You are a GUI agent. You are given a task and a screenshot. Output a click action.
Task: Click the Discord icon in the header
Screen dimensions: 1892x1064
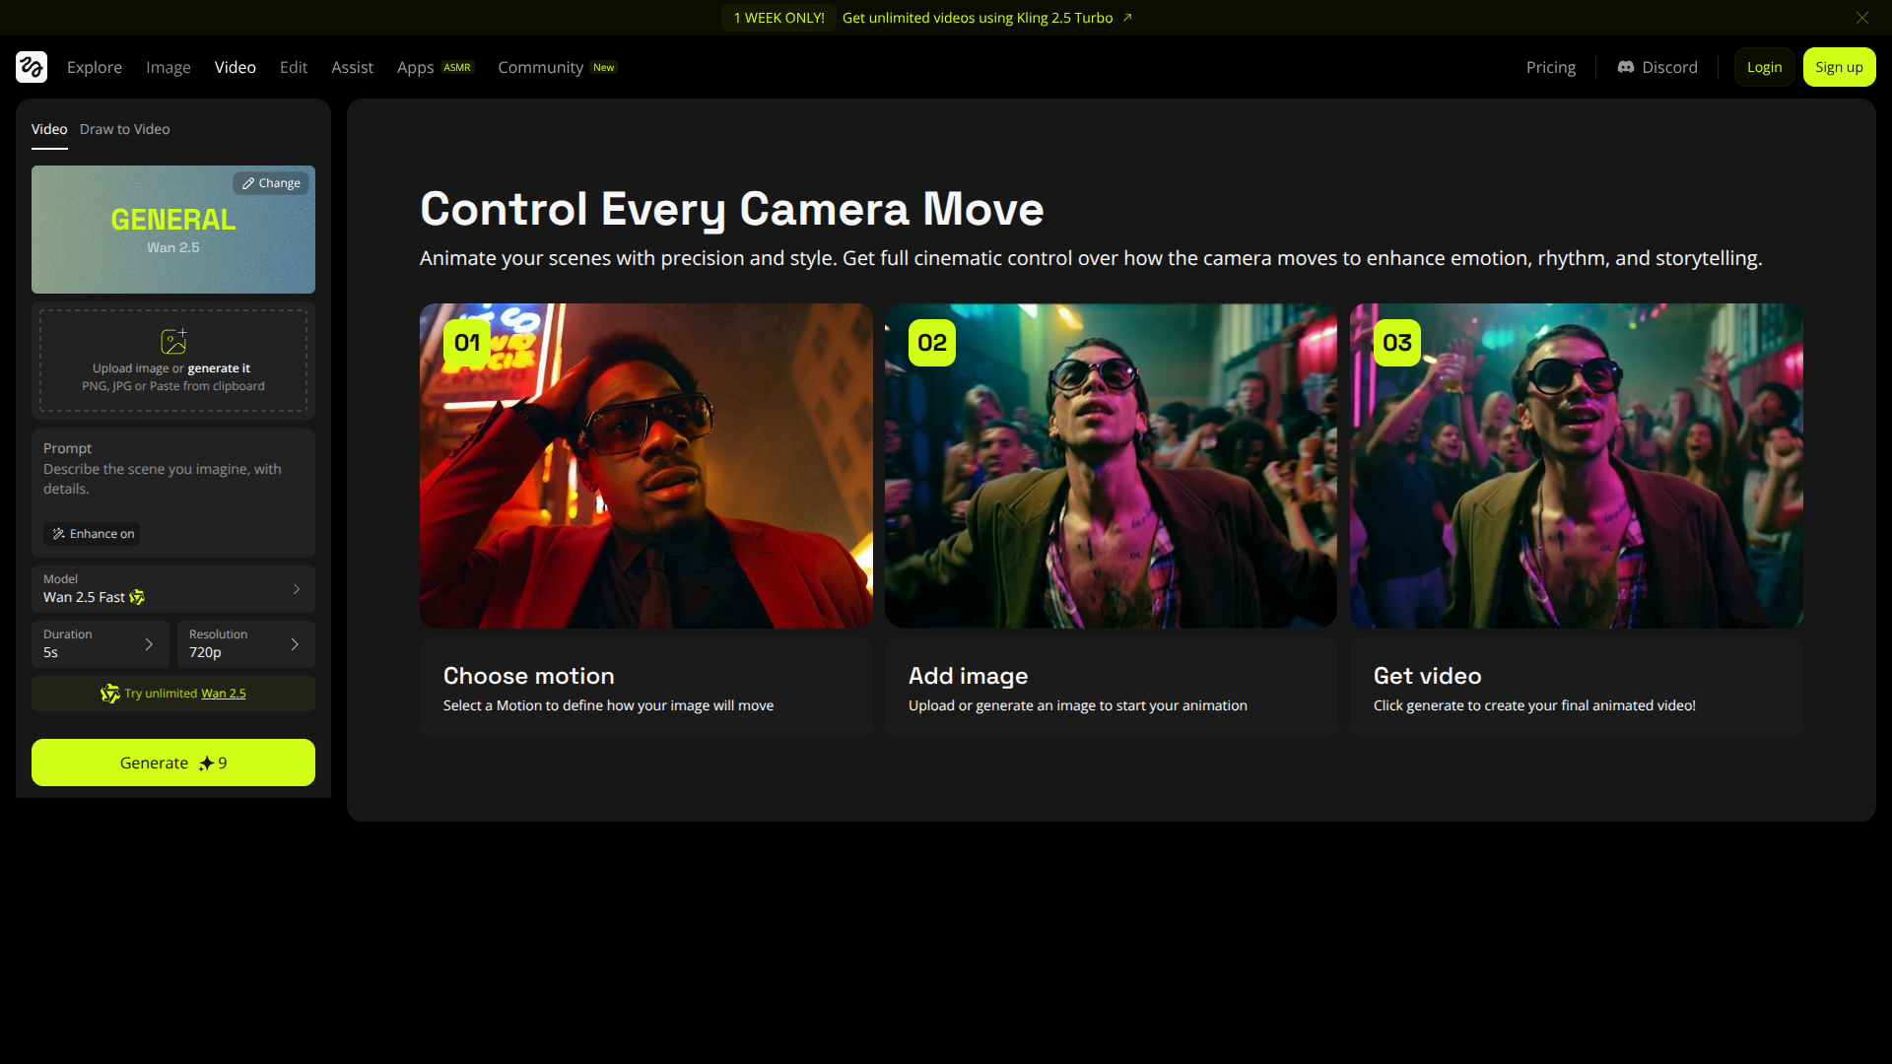(x=1626, y=67)
